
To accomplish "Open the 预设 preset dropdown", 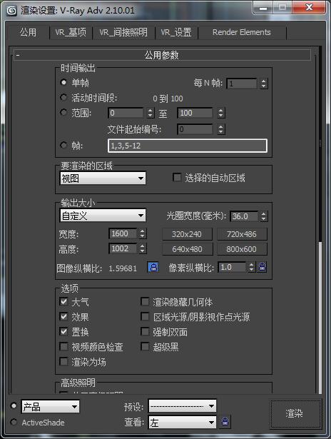I will (182, 406).
